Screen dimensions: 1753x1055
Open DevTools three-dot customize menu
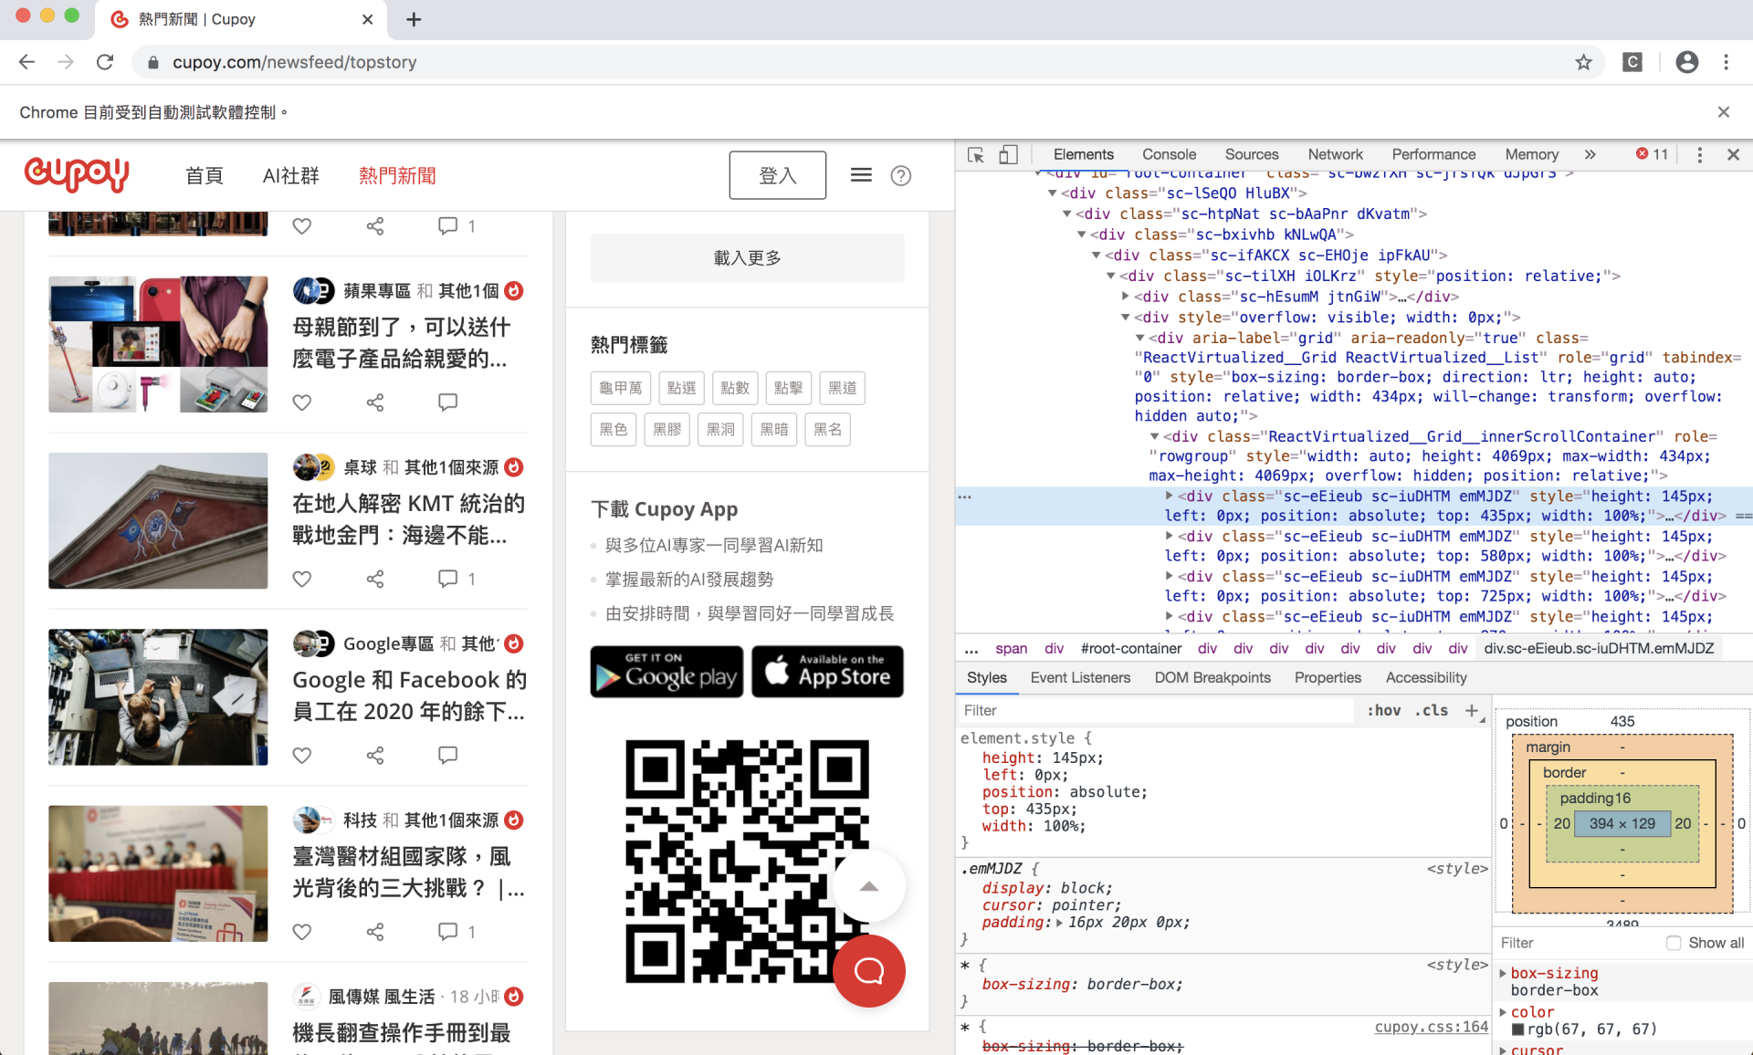1699,154
